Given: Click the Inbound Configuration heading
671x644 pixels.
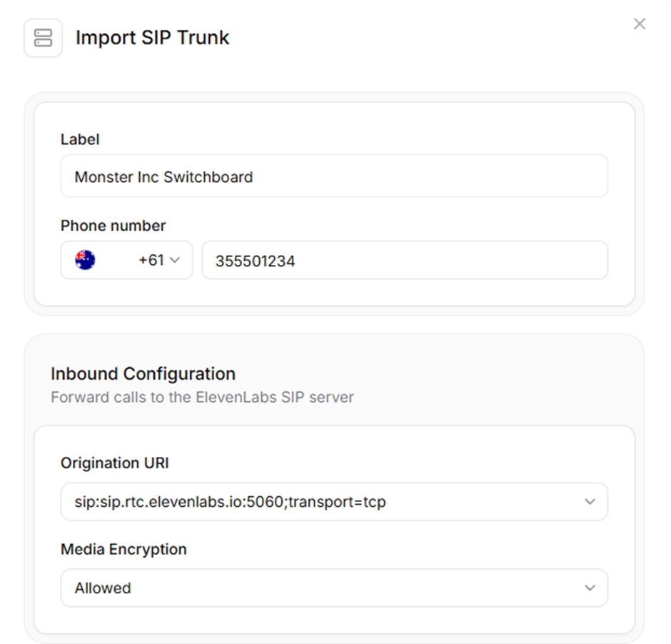Looking at the screenshot, I should (143, 373).
